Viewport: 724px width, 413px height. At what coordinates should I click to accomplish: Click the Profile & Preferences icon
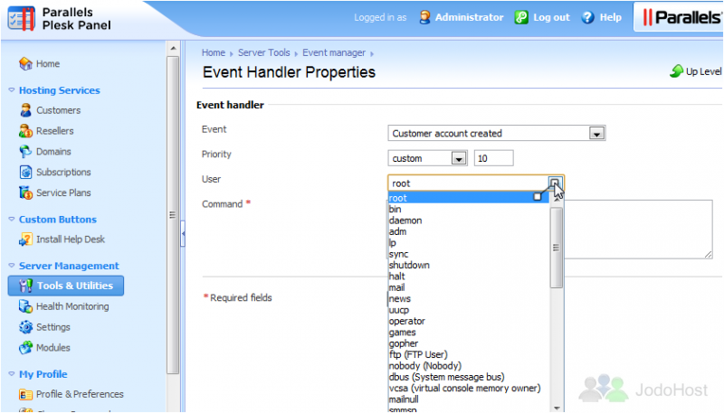pyautogui.click(x=25, y=395)
